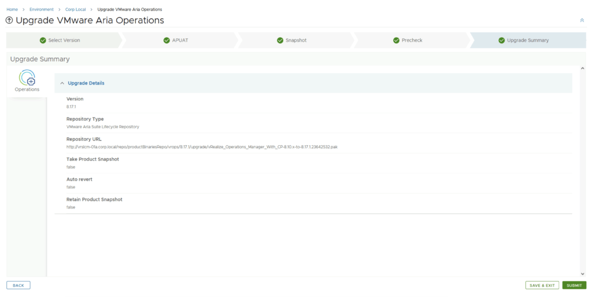Open Environment breadcrumb link
This screenshot has width=592, height=297.
pos(42,9)
